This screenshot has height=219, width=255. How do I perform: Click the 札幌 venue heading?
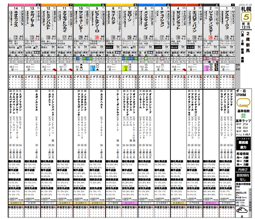click(x=246, y=9)
